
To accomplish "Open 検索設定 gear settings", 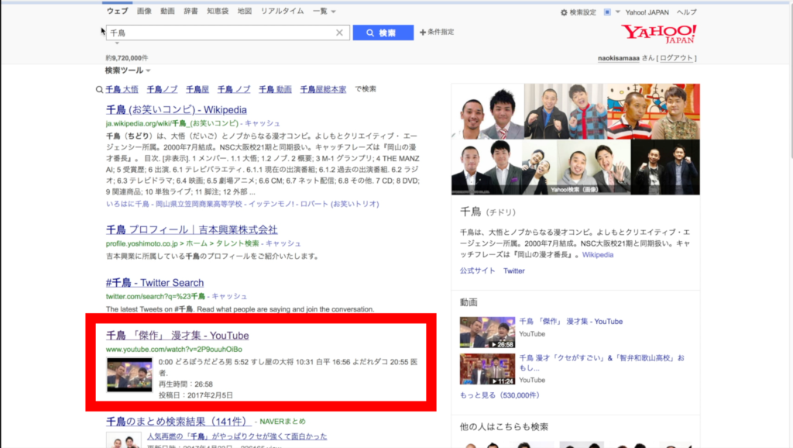I will point(578,12).
